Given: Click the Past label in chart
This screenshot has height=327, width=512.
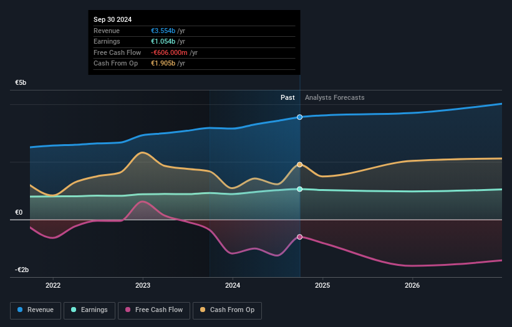Looking at the screenshot, I should [x=287, y=98].
